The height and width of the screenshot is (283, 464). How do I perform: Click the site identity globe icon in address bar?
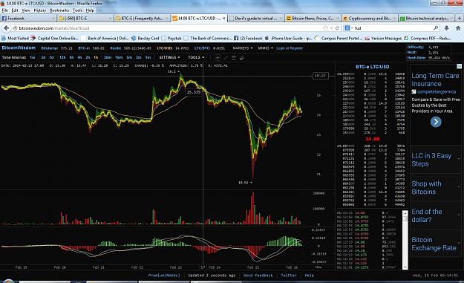15,28
